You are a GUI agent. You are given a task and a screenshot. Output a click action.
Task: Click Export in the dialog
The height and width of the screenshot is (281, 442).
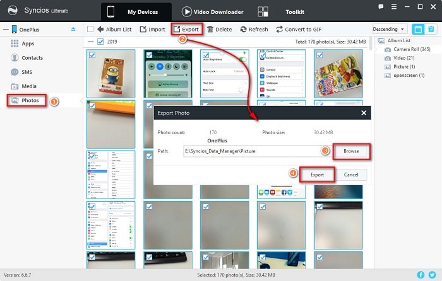pyautogui.click(x=317, y=175)
